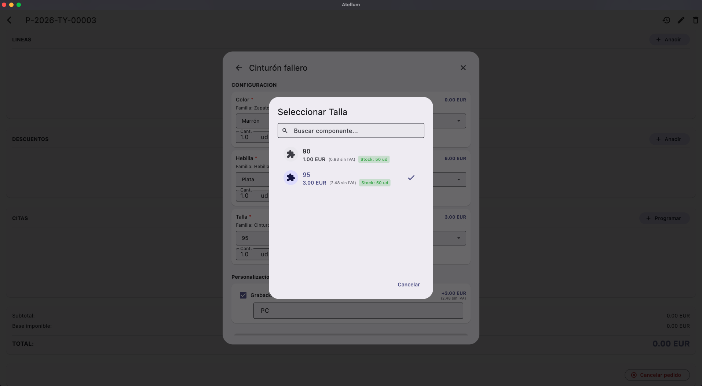The height and width of the screenshot is (386, 702).
Task: Click the Talla quantity field
Action: (x=252, y=254)
